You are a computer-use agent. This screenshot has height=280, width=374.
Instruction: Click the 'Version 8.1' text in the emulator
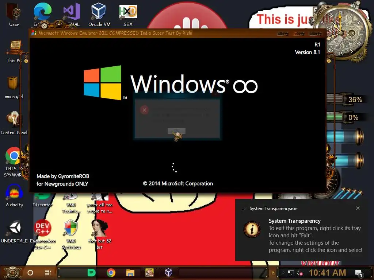[x=307, y=52]
